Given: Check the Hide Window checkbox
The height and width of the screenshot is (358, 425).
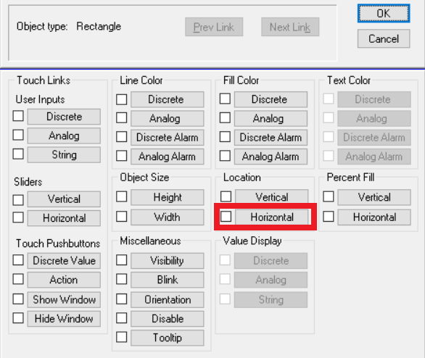Looking at the screenshot, I should click(x=18, y=318).
